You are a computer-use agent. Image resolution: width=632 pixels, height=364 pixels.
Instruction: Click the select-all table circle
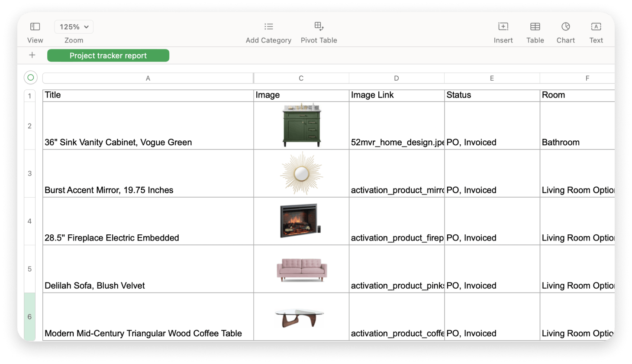pos(30,78)
